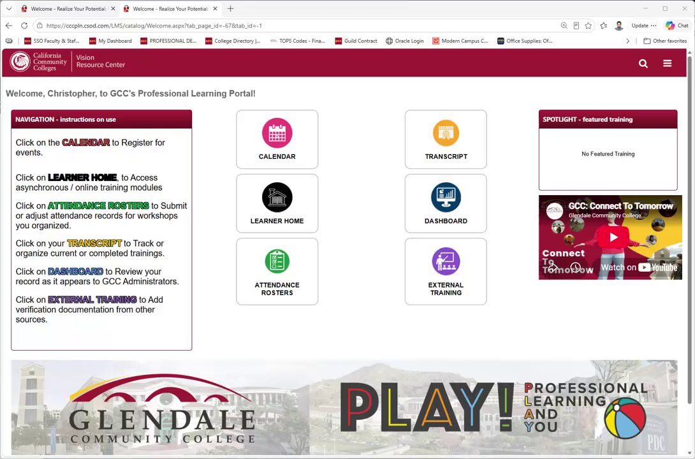
Task: Open the My Dashboard bookmark
Action: click(x=110, y=41)
